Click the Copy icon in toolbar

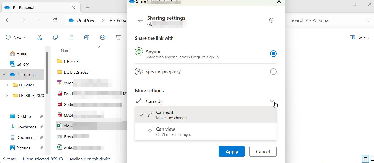55,37
